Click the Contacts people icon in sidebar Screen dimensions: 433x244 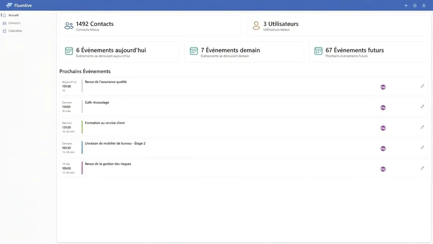point(4,23)
